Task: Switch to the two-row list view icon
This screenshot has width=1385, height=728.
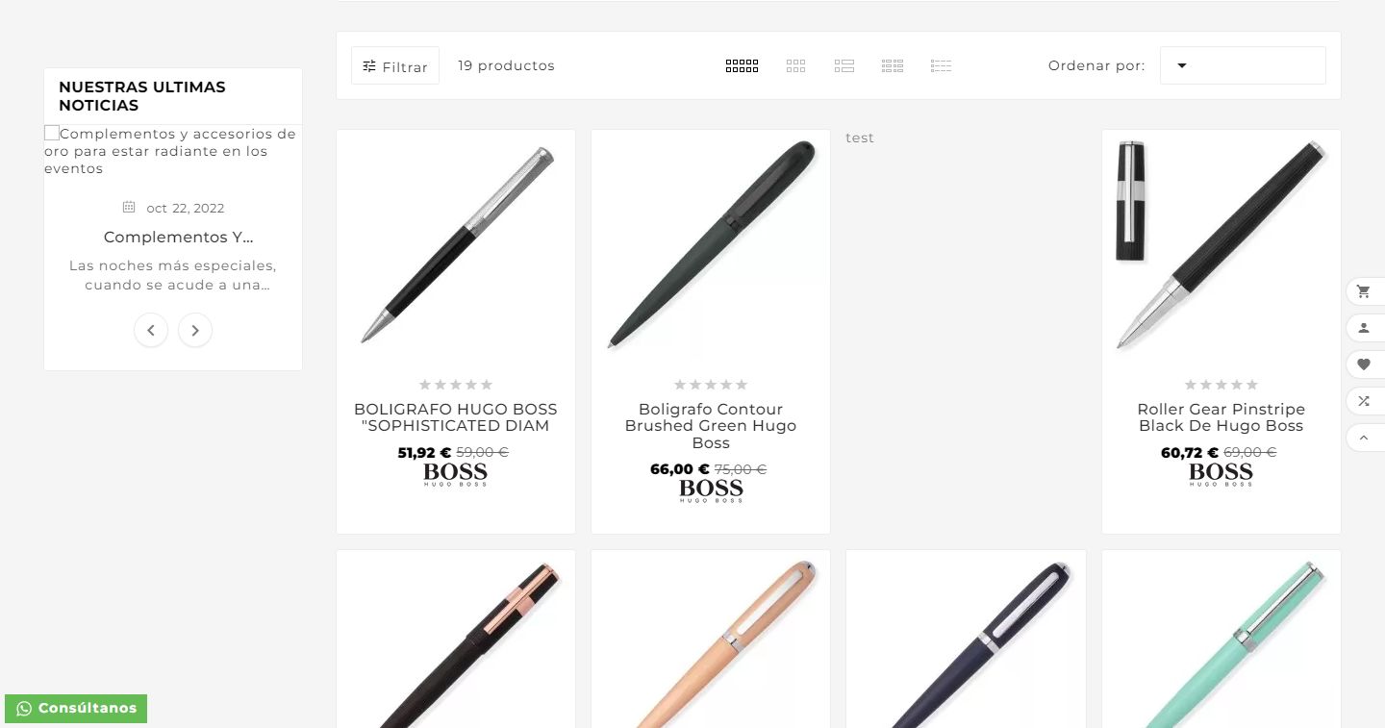Action: pos(844,65)
